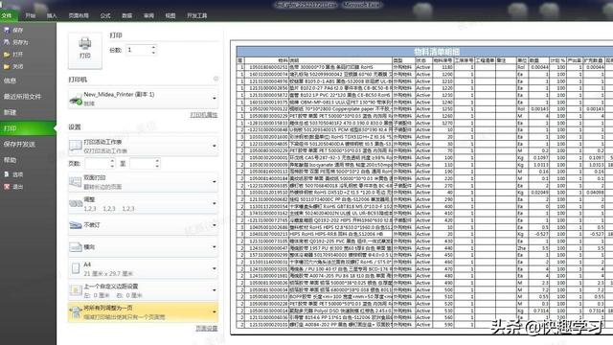613x345 pixels.
Task: Click the 至 ending page input field
Action: click(142, 164)
